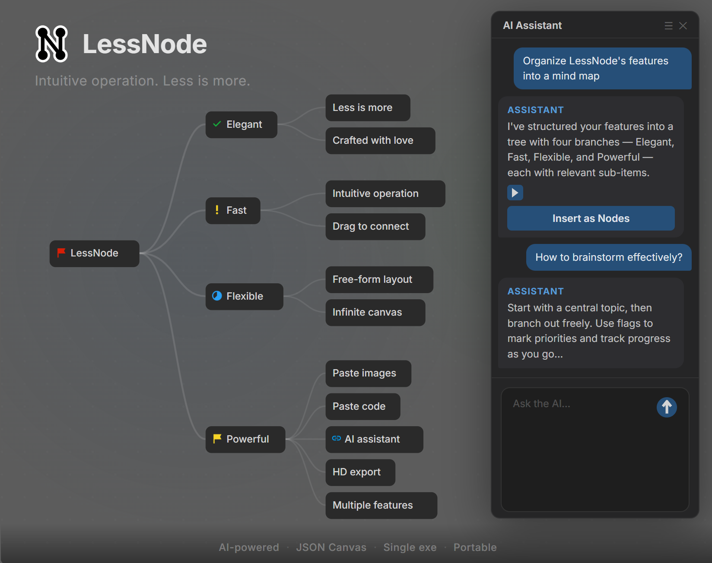Select the Paste images node
The width and height of the screenshot is (712, 563).
[x=368, y=373]
